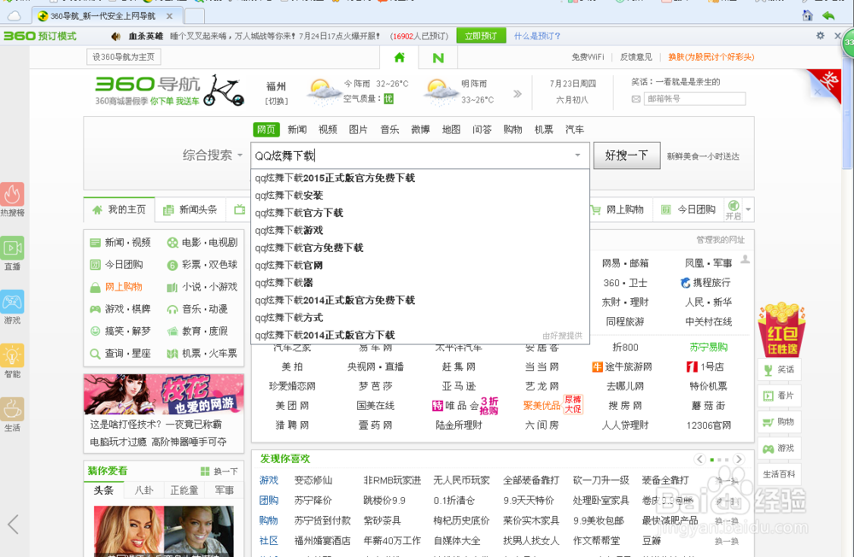Select the 视频 search tab
This screenshot has height=557, width=854.
(327, 129)
